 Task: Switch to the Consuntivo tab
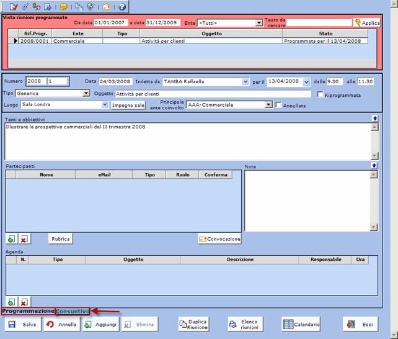[x=73, y=310]
